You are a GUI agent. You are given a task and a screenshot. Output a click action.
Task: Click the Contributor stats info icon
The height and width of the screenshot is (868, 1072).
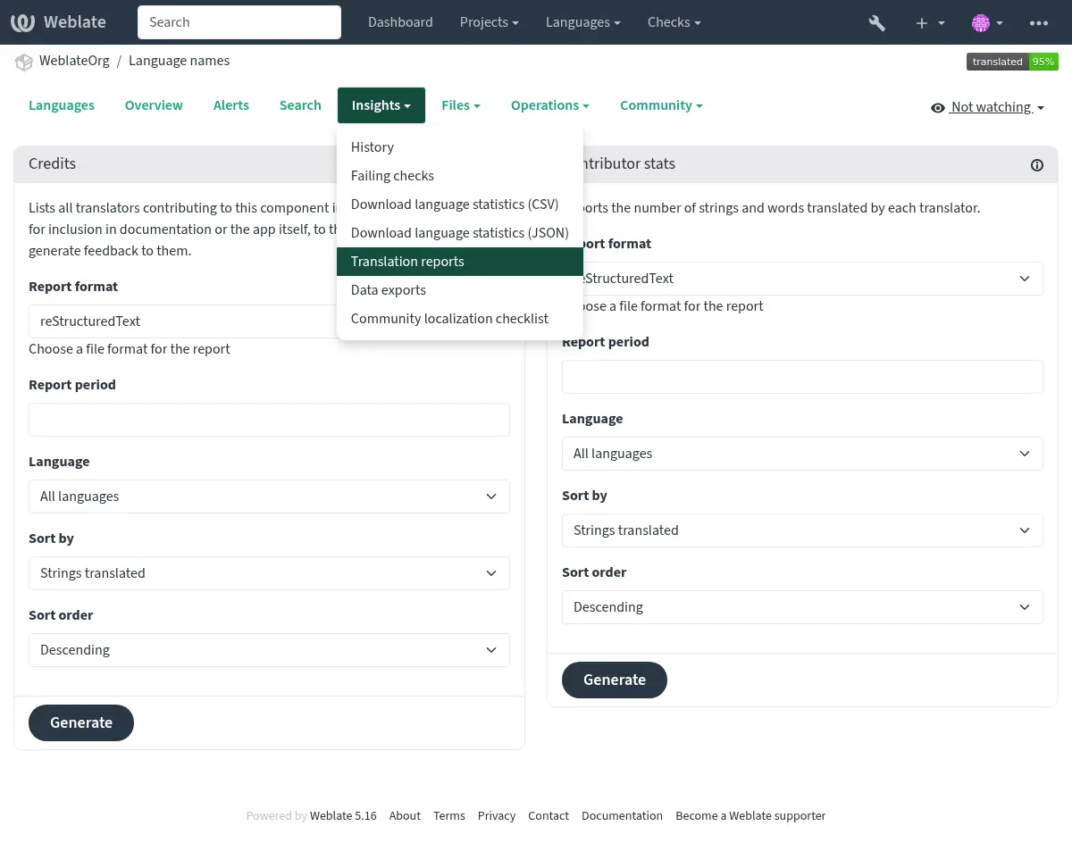coord(1036,164)
